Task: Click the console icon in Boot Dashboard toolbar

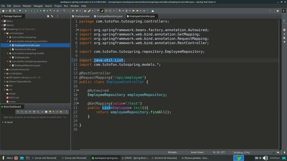Action: (x=46, y=112)
